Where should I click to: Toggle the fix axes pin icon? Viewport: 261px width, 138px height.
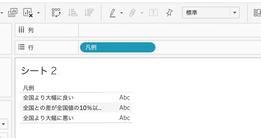click(169, 13)
